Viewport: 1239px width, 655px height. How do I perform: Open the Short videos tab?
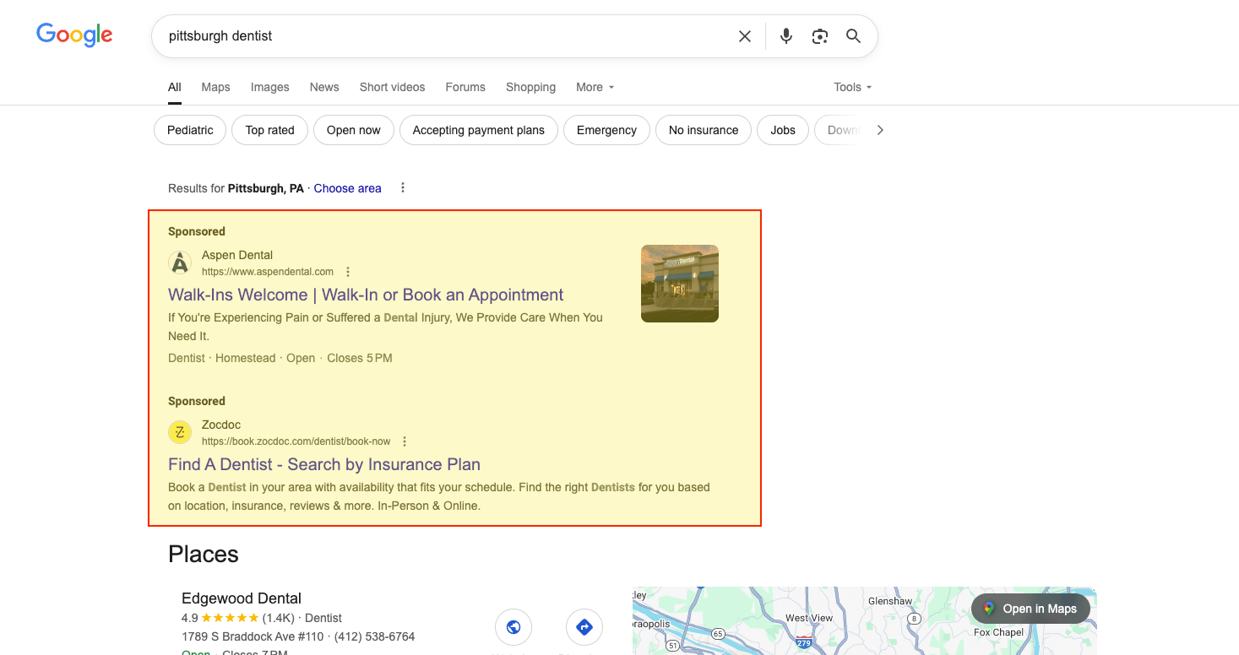point(393,87)
